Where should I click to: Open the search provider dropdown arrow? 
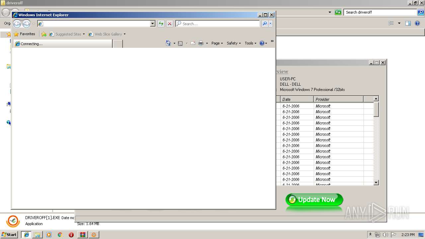click(x=271, y=24)
